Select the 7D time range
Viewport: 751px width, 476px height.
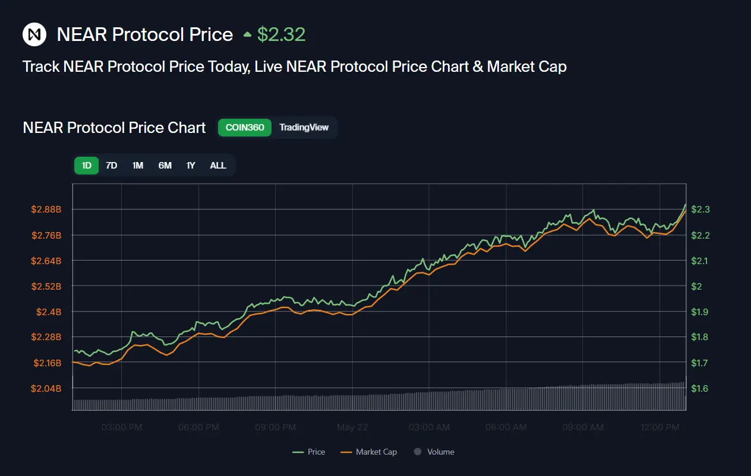[112, 166]
